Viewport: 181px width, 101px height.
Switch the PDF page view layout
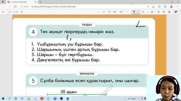(121, 12)
